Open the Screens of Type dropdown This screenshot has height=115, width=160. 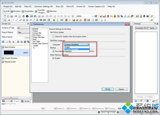(x=23, y=28)
